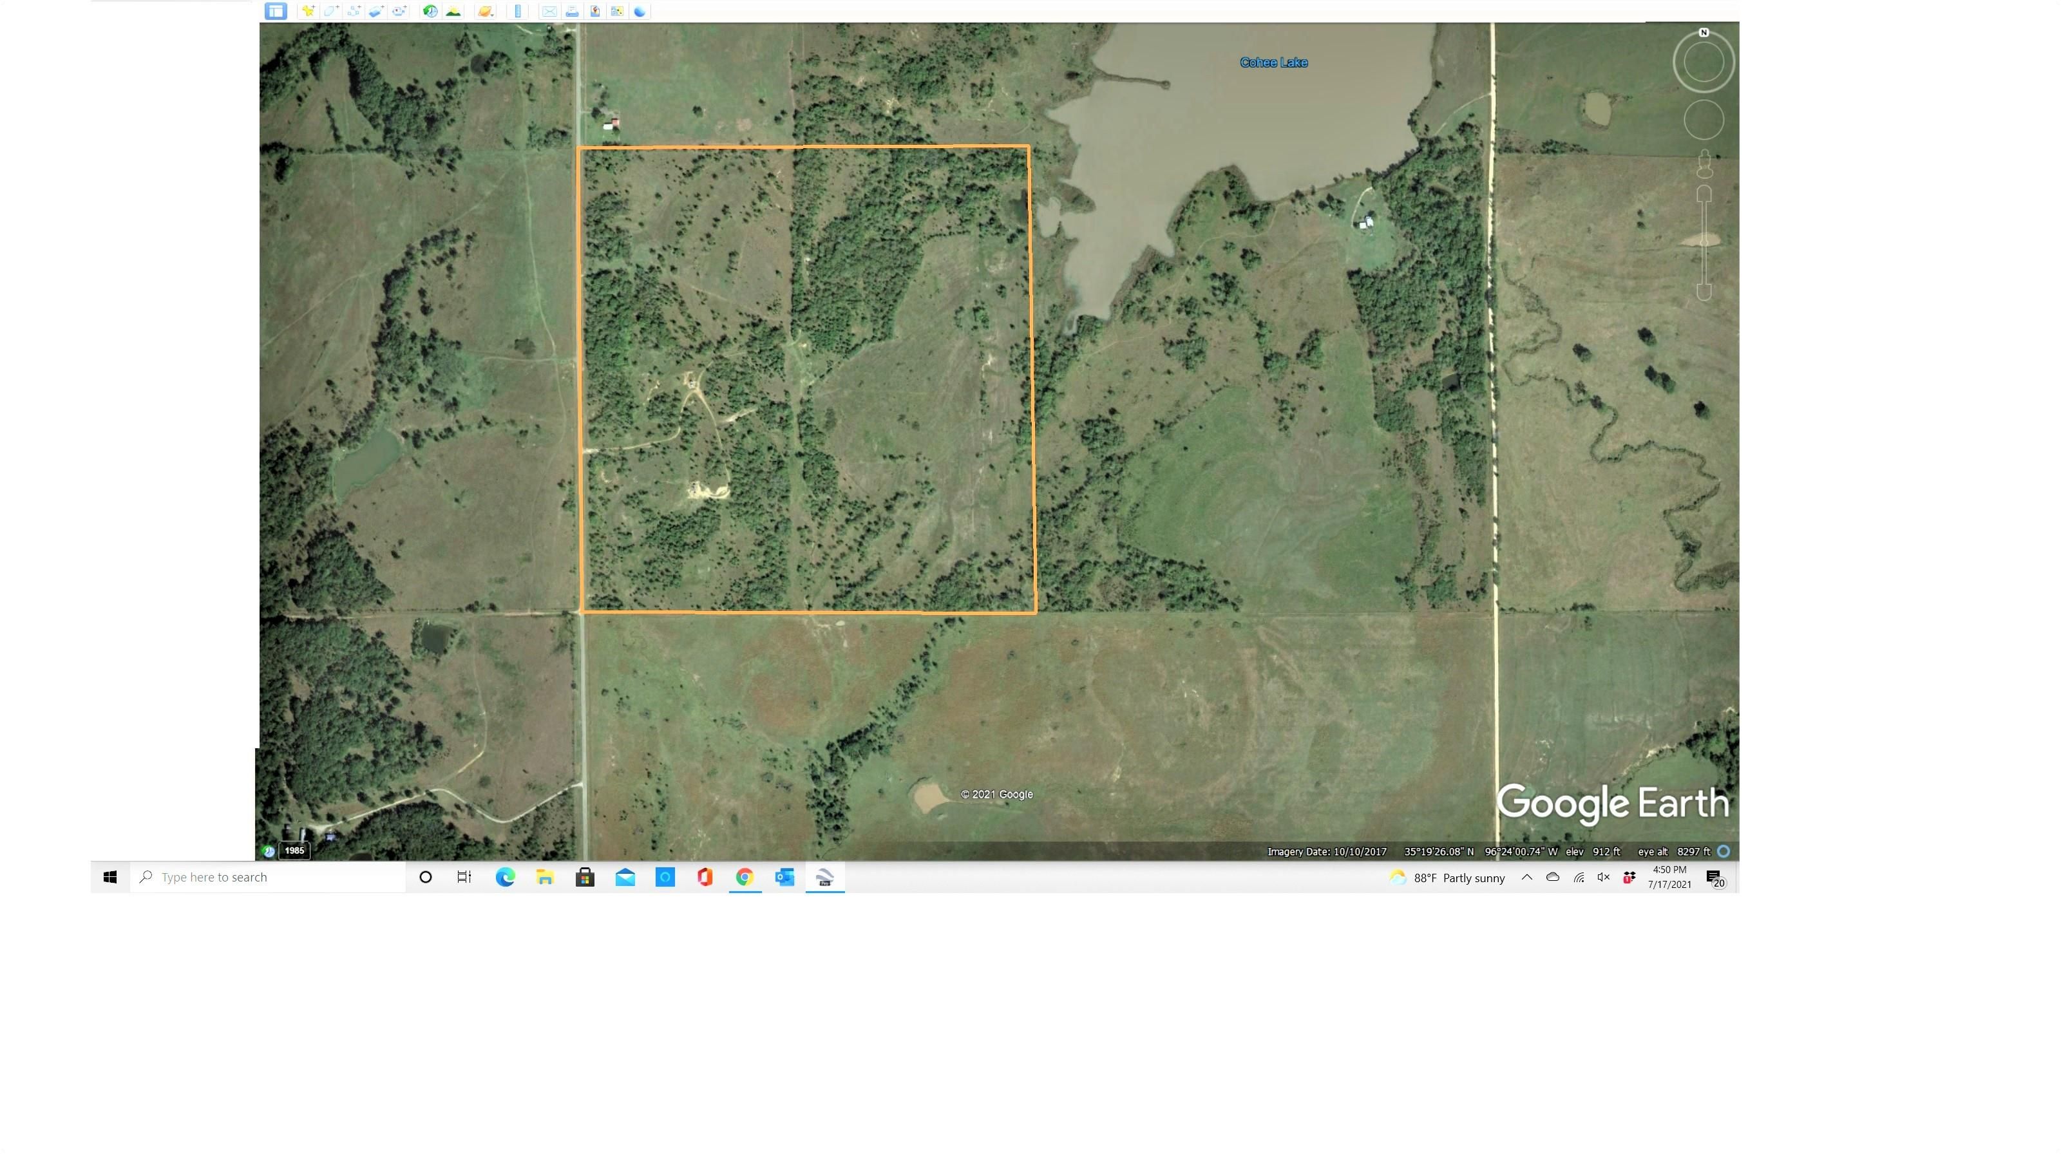This screenshot has width=2061, height=1159.
Task: Record a tour of the map
Action: (x=397, y=11)
